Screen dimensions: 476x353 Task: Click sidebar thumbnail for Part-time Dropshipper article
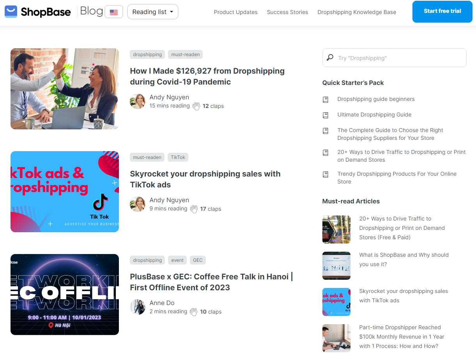click(x=336, y=338)
